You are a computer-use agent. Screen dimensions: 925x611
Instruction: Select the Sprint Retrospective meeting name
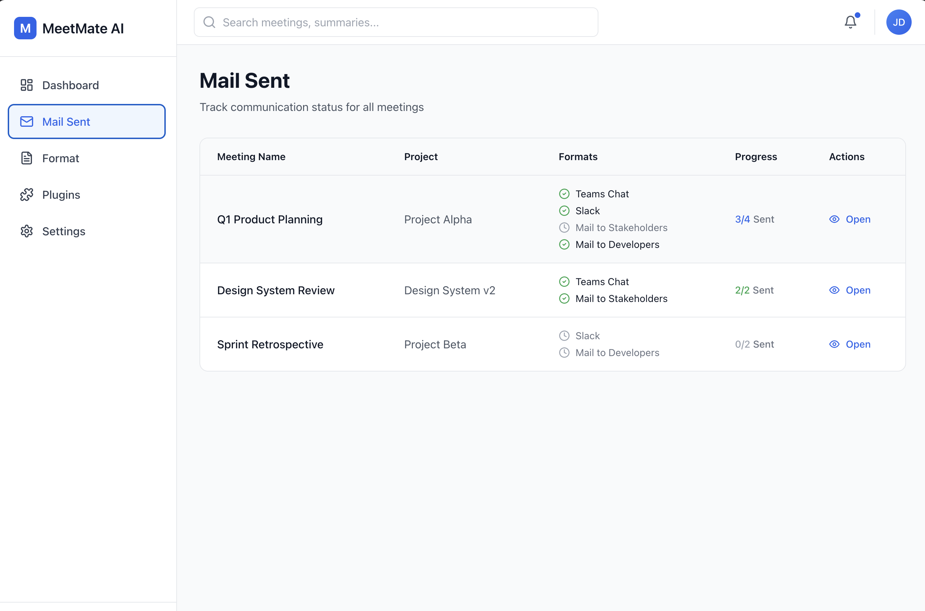pyautogui.click(x=270, y=344)
